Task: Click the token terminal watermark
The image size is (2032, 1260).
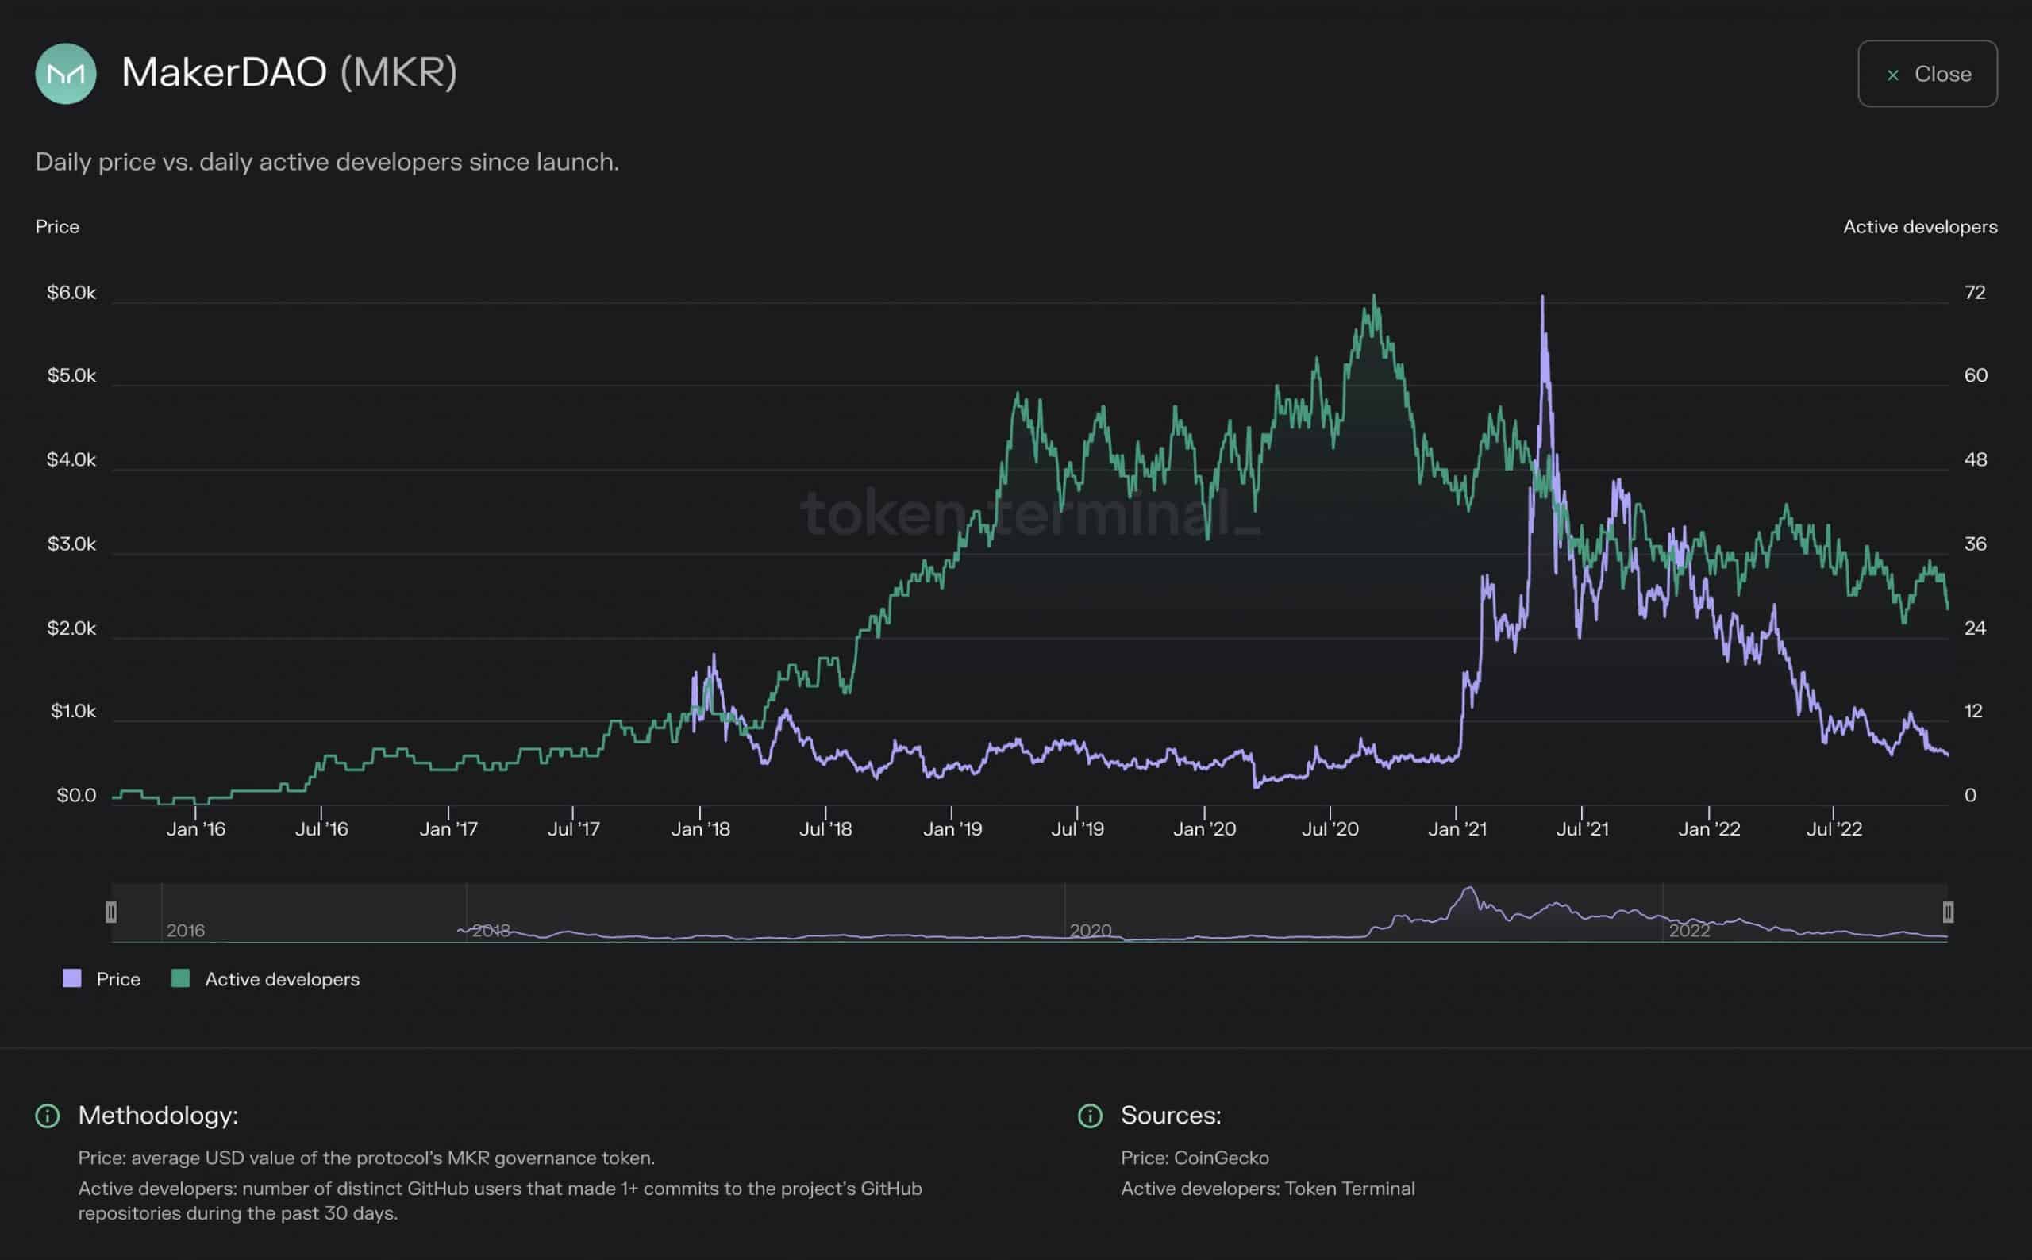Action: click(1029, 513)
